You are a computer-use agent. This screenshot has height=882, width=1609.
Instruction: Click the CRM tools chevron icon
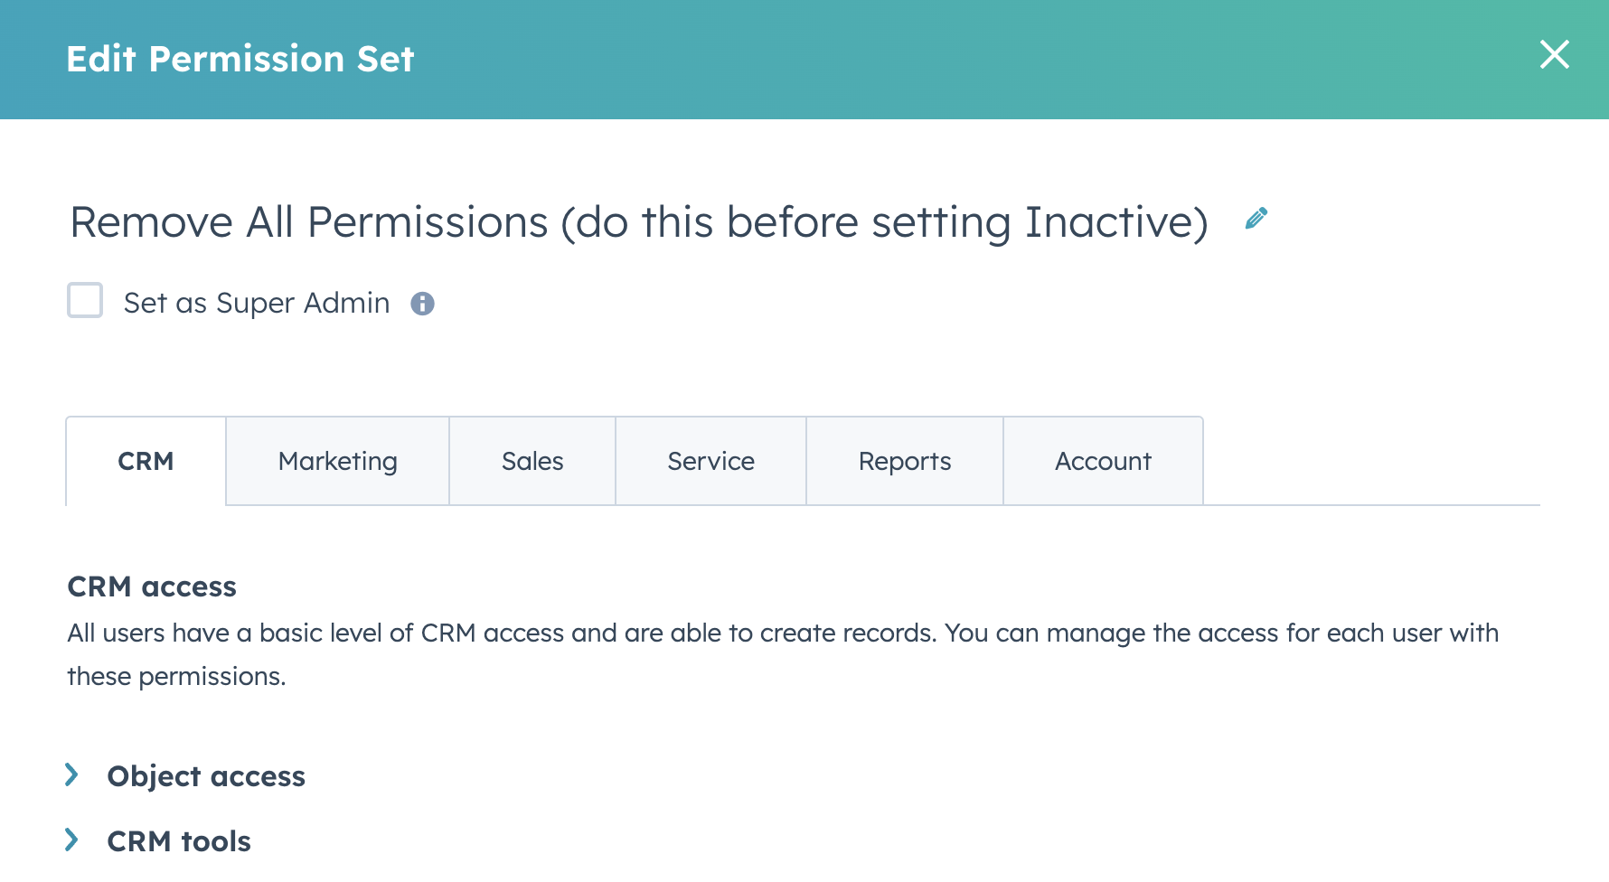point(73,840)
